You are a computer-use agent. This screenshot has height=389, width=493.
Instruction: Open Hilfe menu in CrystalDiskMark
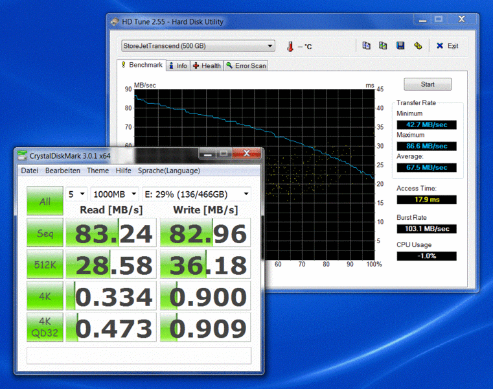tap(123, 171)
